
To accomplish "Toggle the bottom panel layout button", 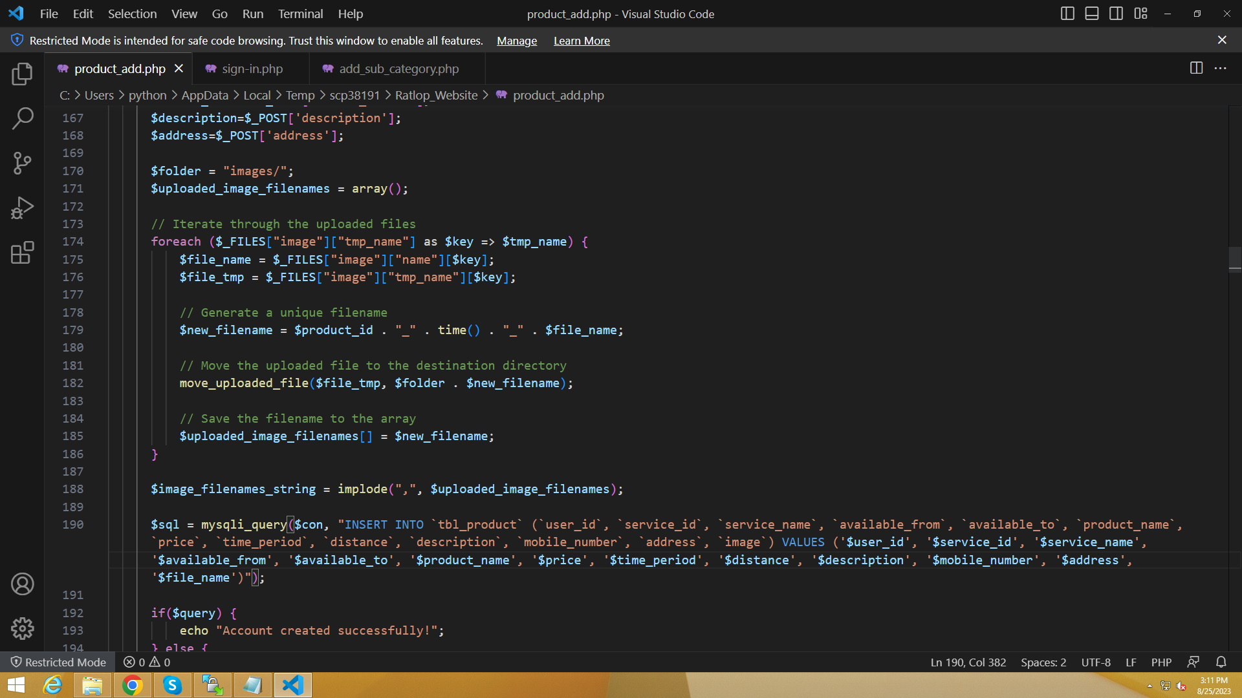I will click(1092, 14).
